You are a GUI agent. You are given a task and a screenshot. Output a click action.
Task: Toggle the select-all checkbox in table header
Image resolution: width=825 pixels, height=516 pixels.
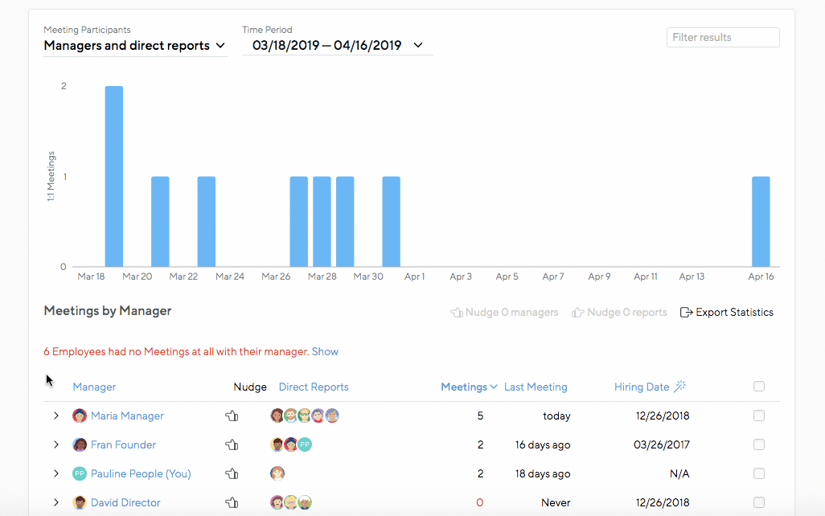point(759,387)
